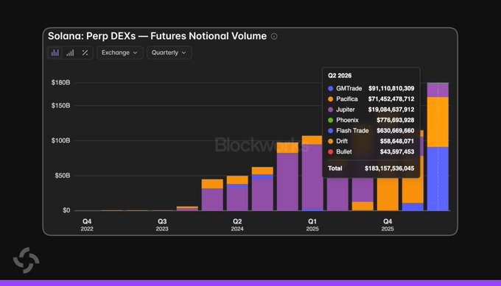Click the Jupiter value $19,084,637,912
501x286 pixels.
pyautogui.click(x=391, y=110)
